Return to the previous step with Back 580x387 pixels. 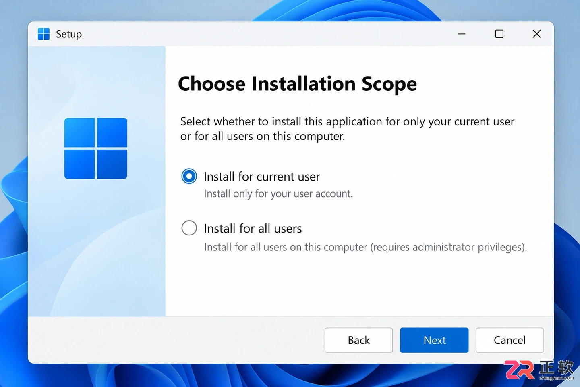[358, 340]
